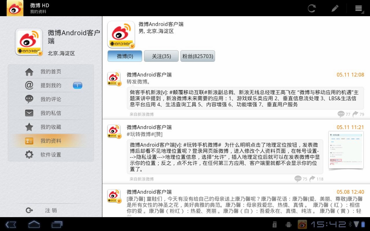Select 我的资料 in sidebar
This screenshot has height=231, width=370.
51,141
